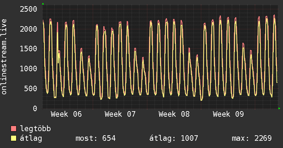The height and width of the screenshot is (148, 283).
Task: Click the 1500 y-axis label
Action: (x=29, y=49)
